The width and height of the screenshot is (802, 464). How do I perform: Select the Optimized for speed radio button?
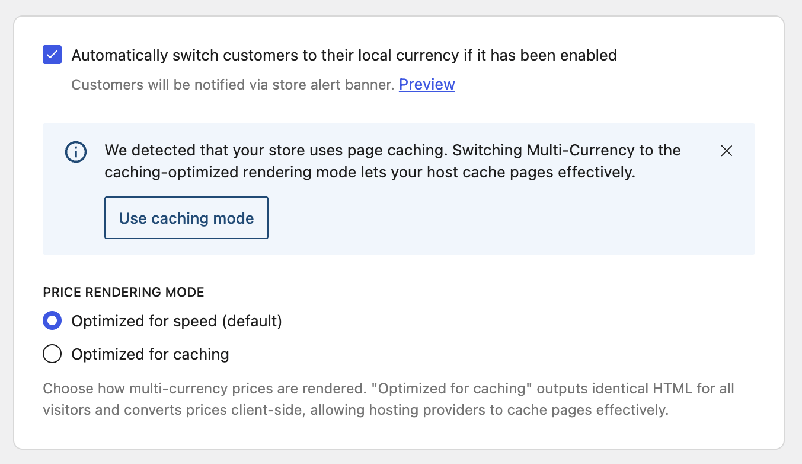(x=52, y=321)
